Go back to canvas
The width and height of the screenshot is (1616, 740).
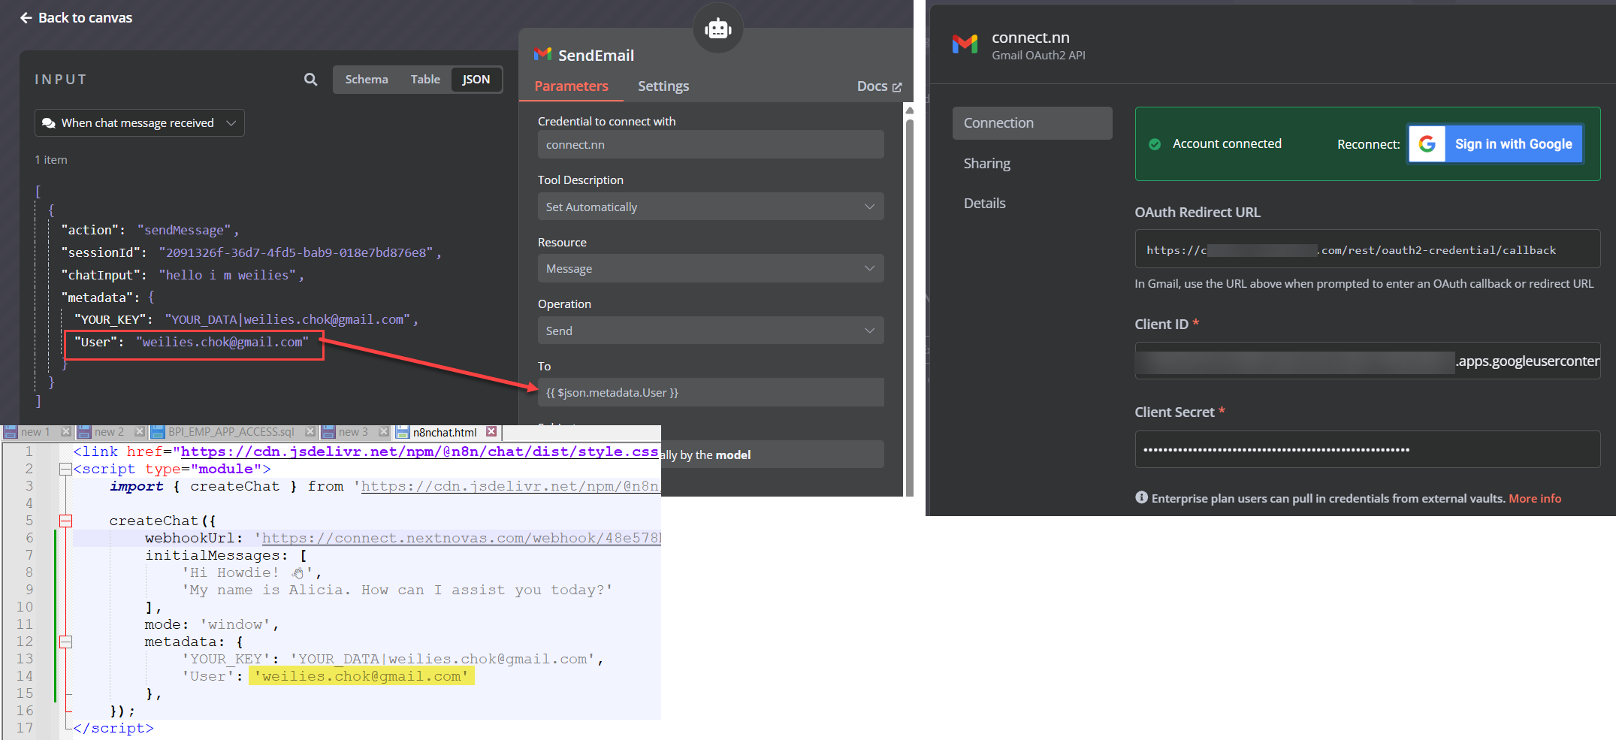(x=76, y=17)
